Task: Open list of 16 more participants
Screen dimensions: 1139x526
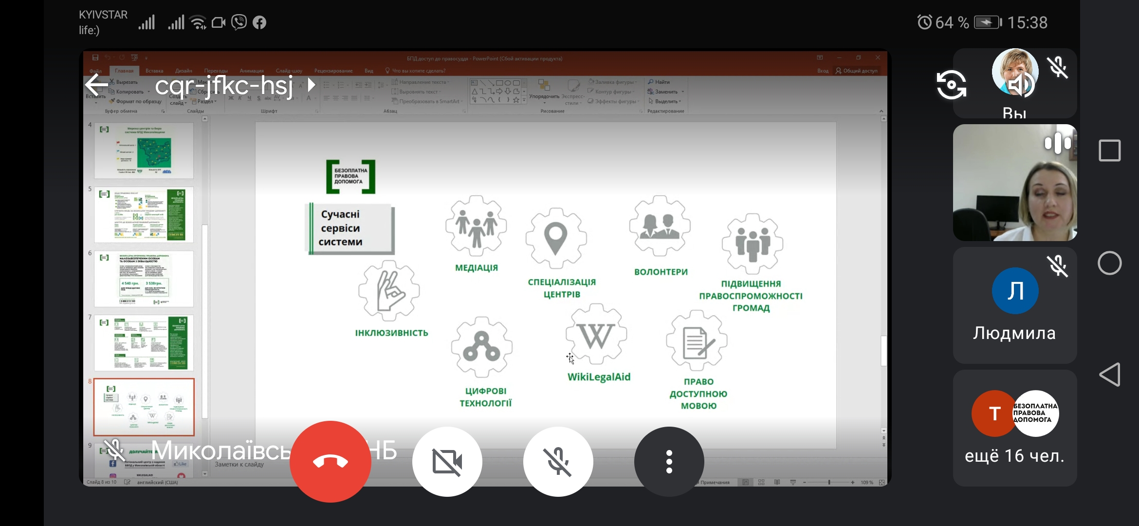Action: [x=1014, y=428]
